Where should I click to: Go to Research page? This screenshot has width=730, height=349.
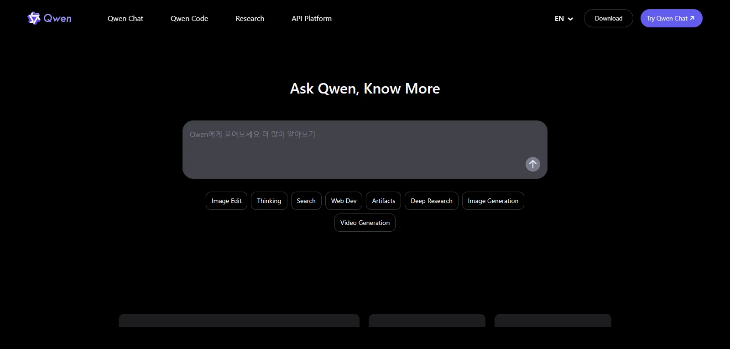(x=250, y=19)
